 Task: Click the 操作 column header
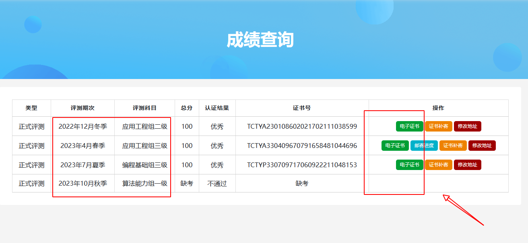pyautogui.click(x=439, y=108)
